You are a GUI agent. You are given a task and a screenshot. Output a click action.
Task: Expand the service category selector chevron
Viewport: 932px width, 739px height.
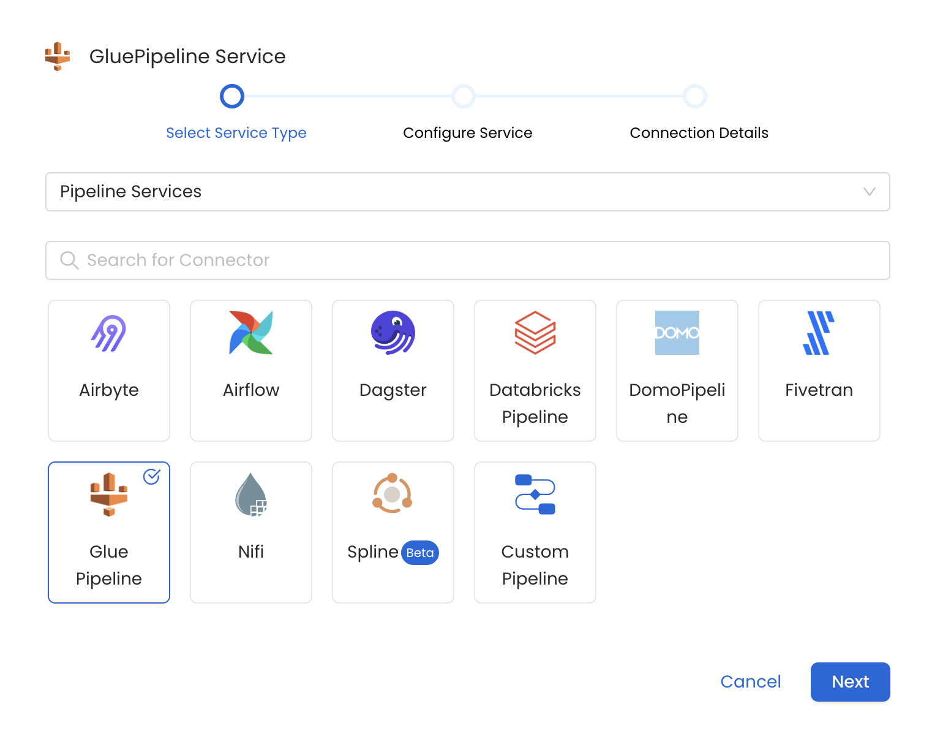[870, 192]
